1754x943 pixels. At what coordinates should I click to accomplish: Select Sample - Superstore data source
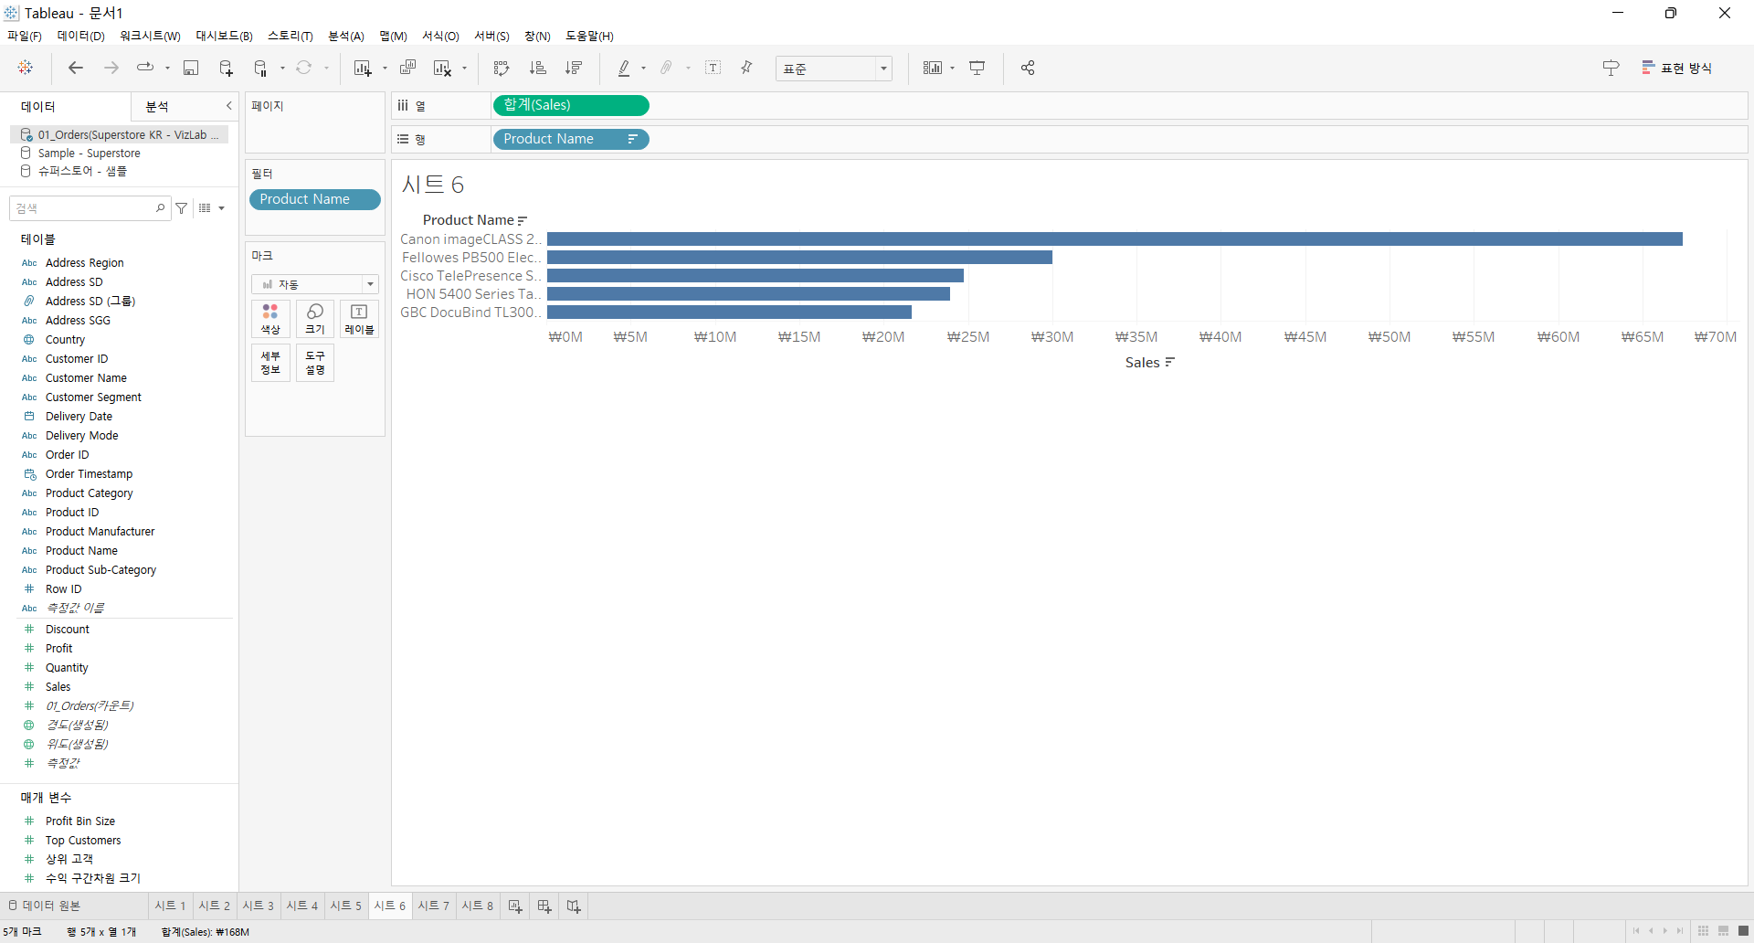click(89, 154)
